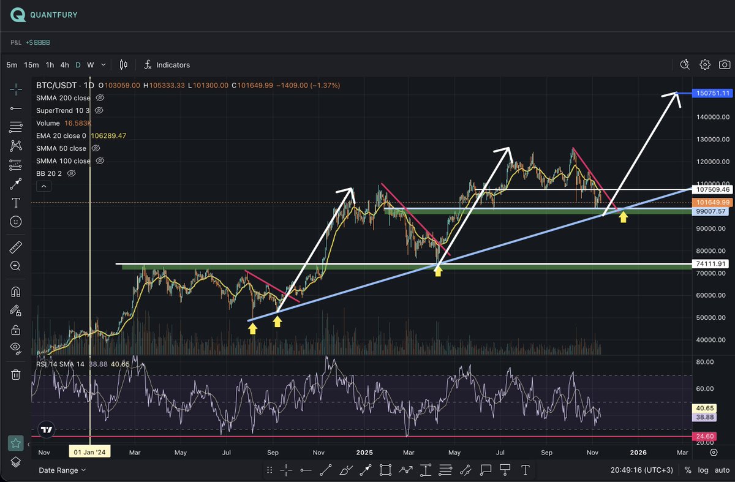The height and width of the screenshot is (482, 735).
Task: Toggle auto scale mode
Action: click(722, 470)
